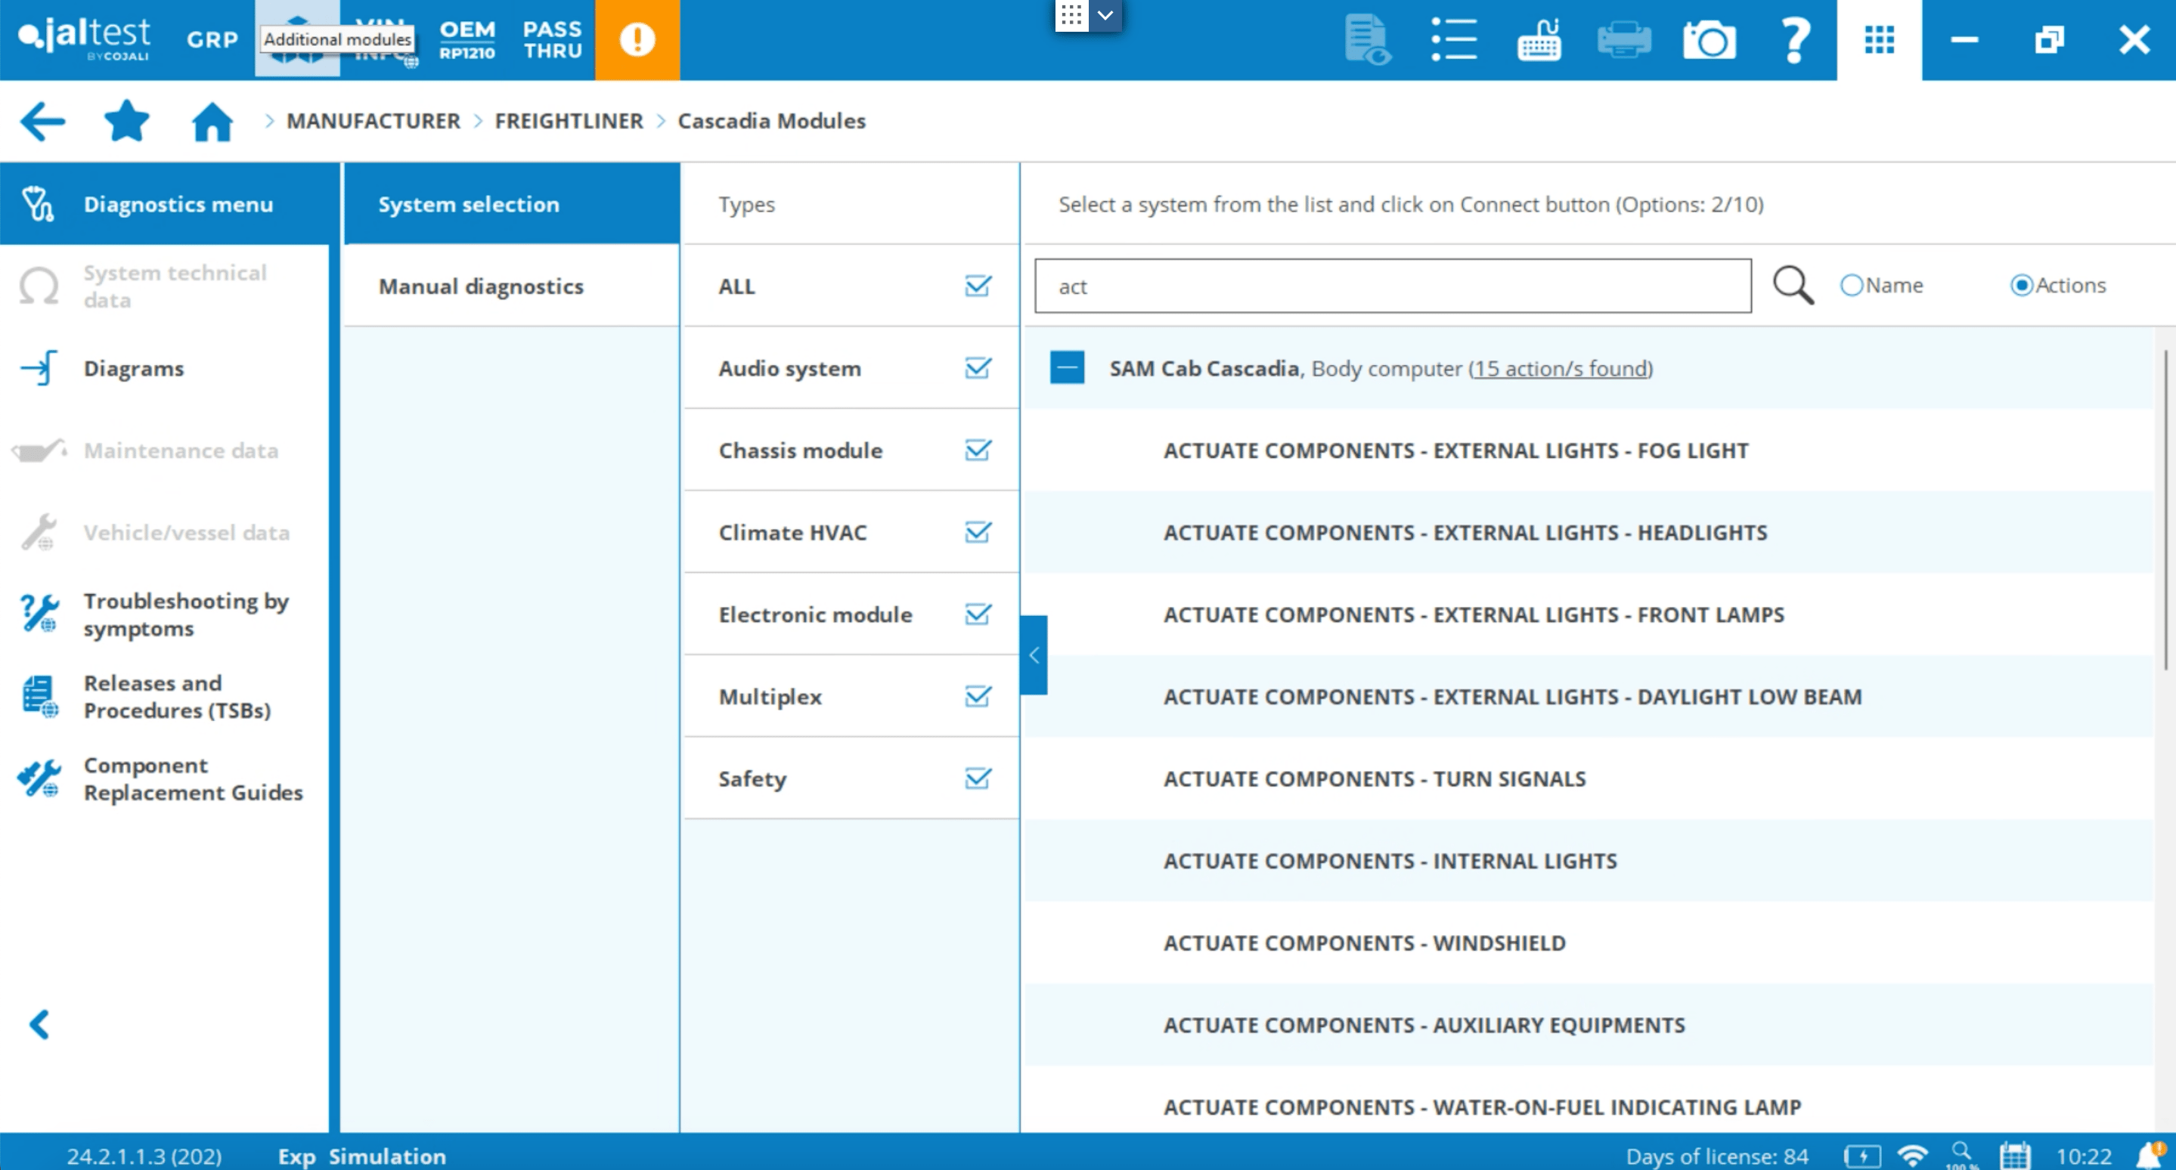
Task: Go home using the house icon
Action: [212, 122]
